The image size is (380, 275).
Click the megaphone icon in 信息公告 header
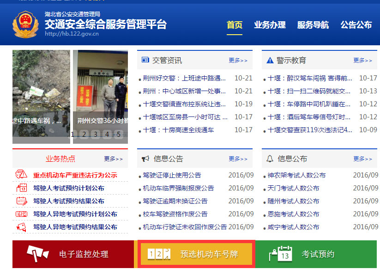coord(145,158)
